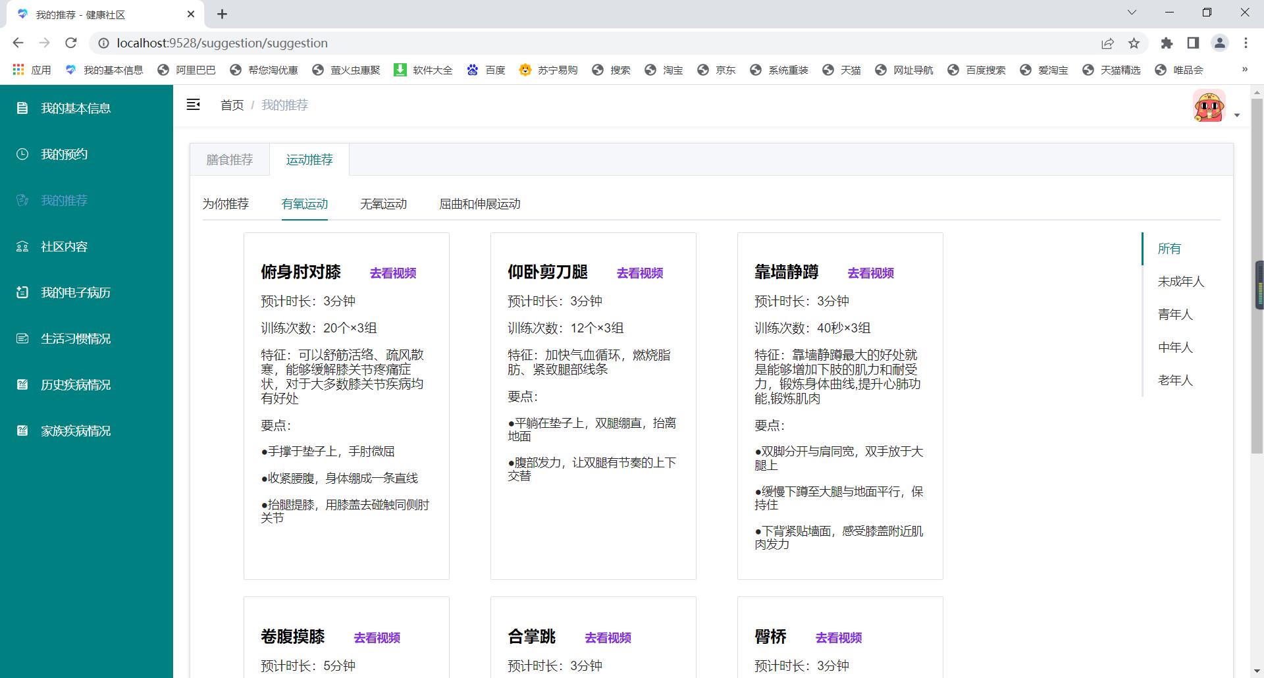
Task: Toggle the sidebar collapse hamburger icon
Action: click(x=193, y=105)
